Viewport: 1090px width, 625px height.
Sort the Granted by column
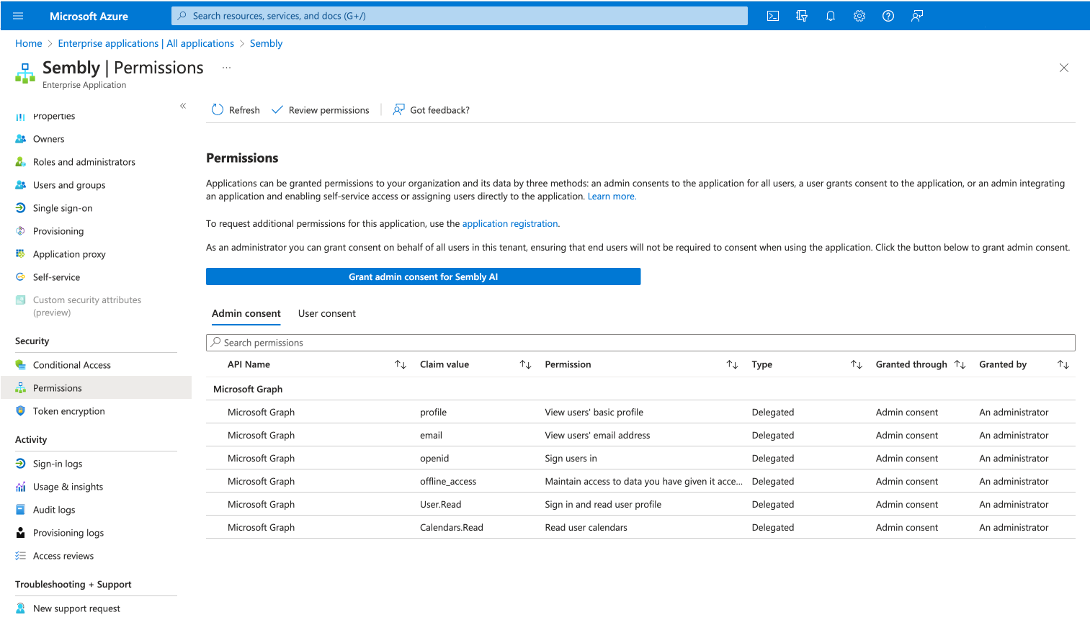1063,365
